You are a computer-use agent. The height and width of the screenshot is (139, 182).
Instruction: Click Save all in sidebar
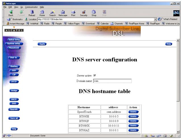point(14,118)
